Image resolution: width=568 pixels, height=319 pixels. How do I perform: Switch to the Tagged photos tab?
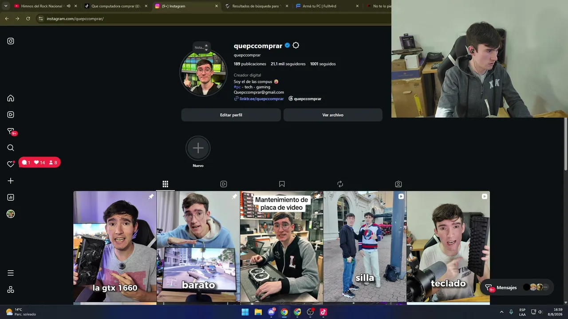coord(398,184)
